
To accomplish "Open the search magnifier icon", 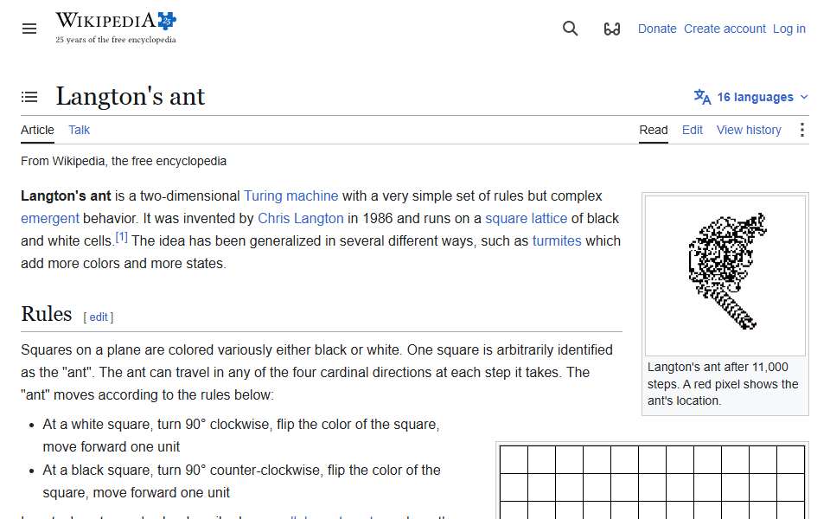I will 570,29.
